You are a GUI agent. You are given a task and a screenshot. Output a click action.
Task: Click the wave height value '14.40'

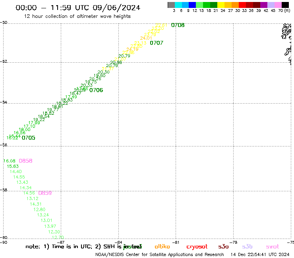[x=16, y=171]
